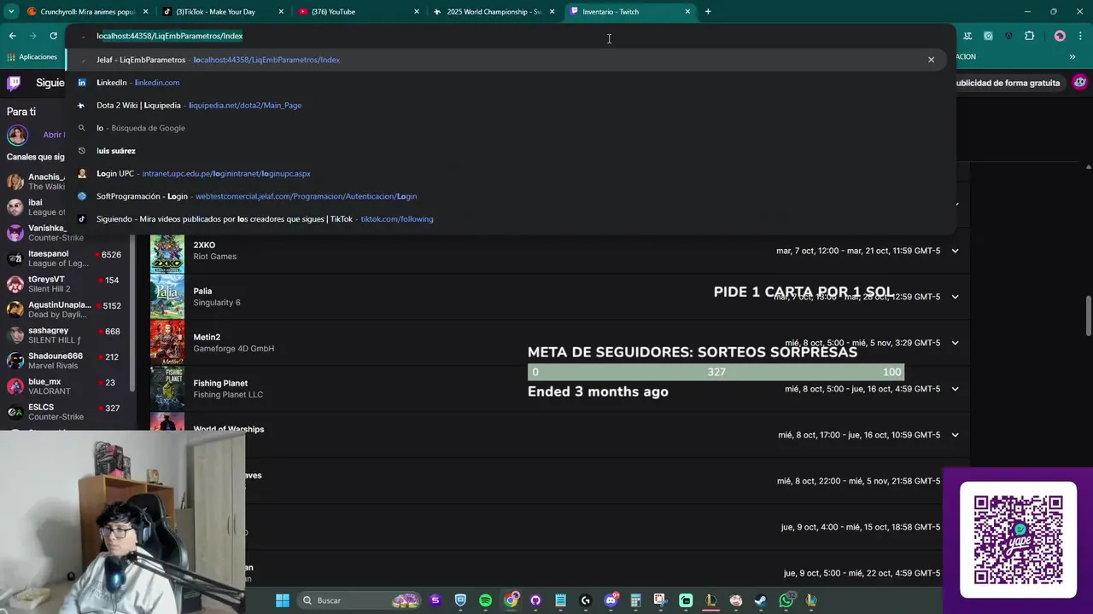Open the purple S app in the taskbar
The image size is (1093, 614).
[435, 600]
